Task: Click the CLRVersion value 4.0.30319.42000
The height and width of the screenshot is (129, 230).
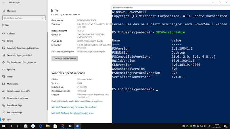Action: 186,65
